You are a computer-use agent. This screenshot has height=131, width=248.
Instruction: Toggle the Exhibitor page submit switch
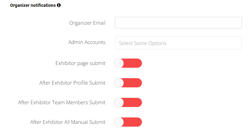coord(128,63)
